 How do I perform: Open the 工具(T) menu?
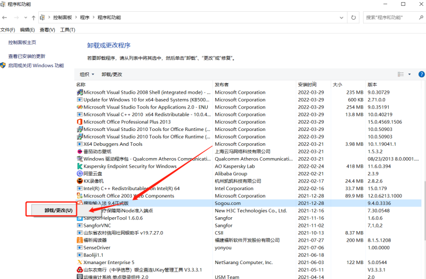point(68,30)
